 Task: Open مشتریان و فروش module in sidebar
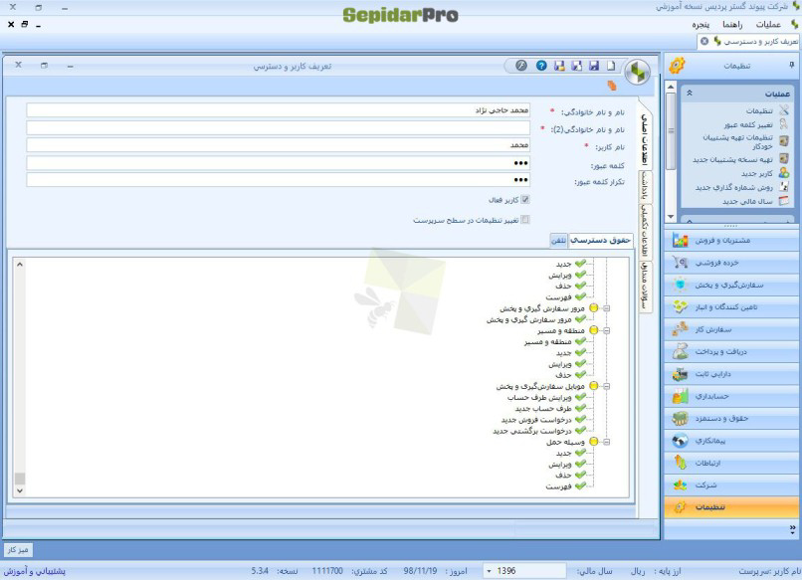tap(730, 240)
